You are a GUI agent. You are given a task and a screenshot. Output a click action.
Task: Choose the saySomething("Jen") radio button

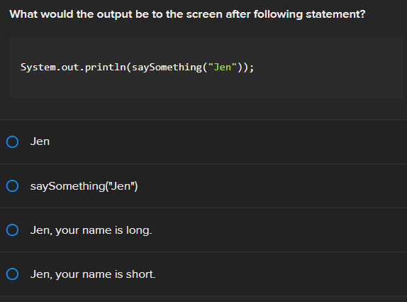[12, 186]
